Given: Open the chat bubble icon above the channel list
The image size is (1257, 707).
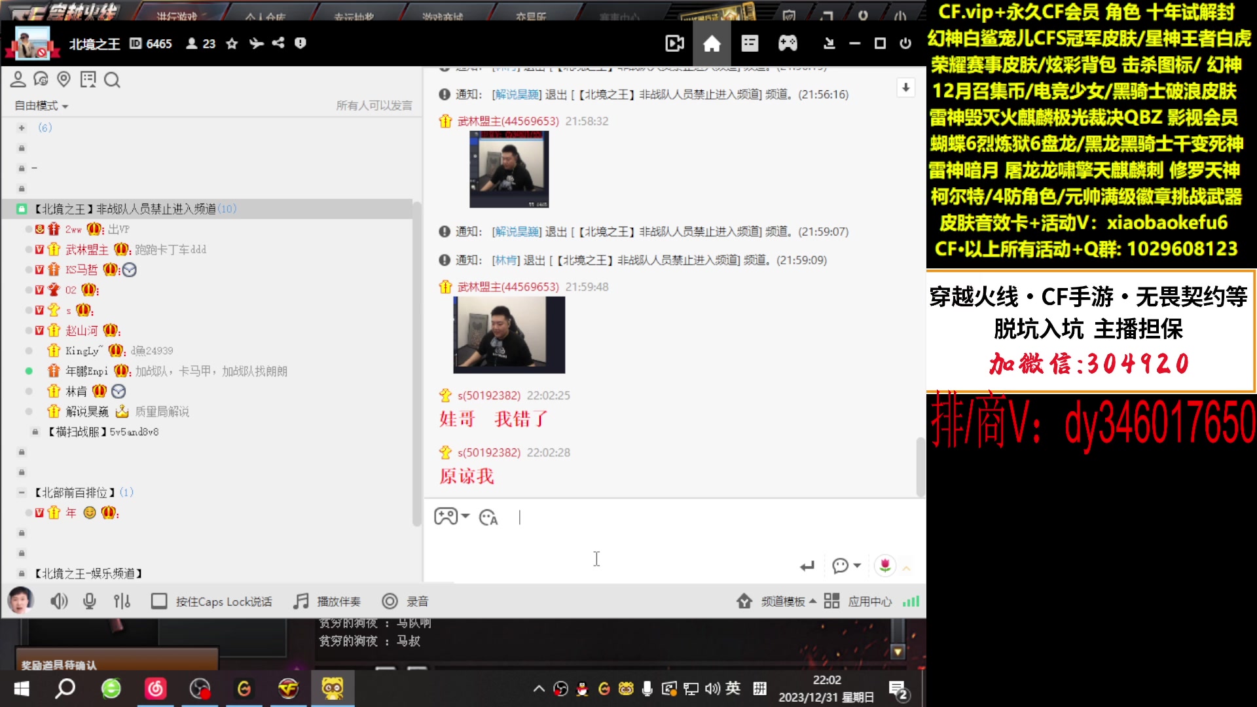Looking at the screenshot, I should [41, 80].
